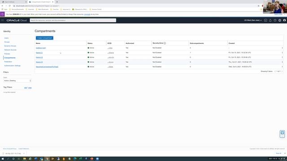Image resolution: width=287 pixels, height=161 pixels.
Task: Click OCID value in Karan-C1 row
Action: [111, 53]
